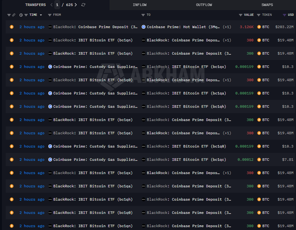The image size is (296, 230).
Task: Toggle Time sort order arrow
Action: (x=41, y=15)
